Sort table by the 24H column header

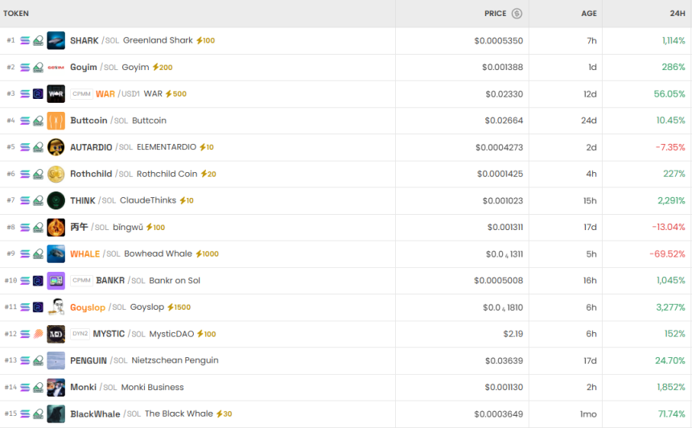pyautogui.click(x=678, y=14)
